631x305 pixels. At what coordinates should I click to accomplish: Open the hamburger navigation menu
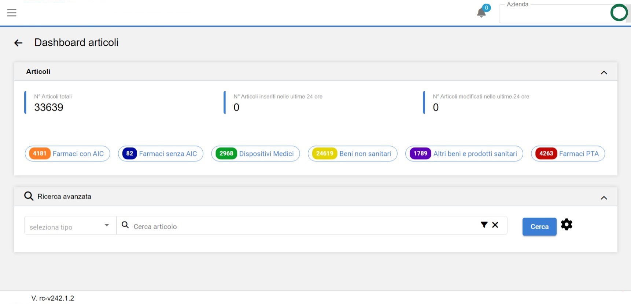click(12, 13)
